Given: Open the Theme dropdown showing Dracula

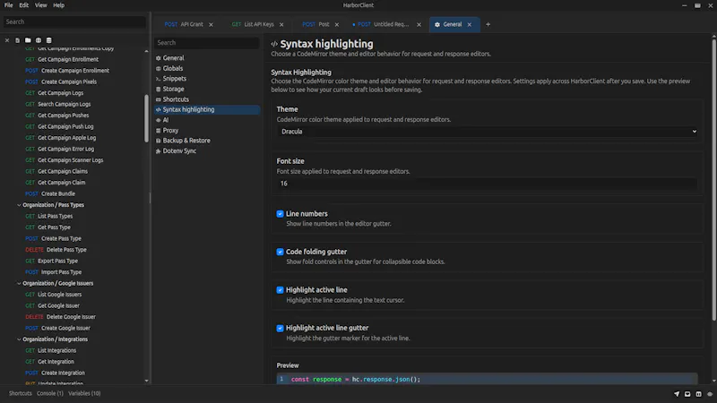Looking at the screenshot, I should pyautogui.click(x=487, y=132).
